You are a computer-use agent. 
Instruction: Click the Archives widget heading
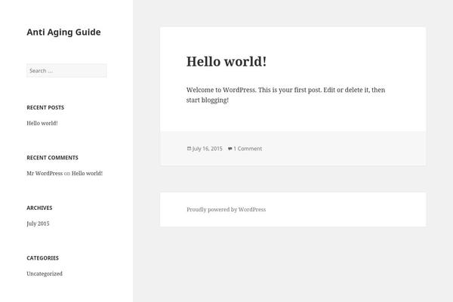(x=39, y=208)
